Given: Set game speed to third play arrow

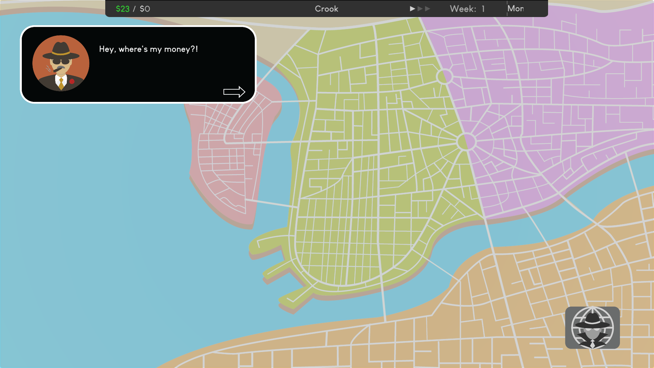Looking at the screenshot, I should (x=427, y=9).
